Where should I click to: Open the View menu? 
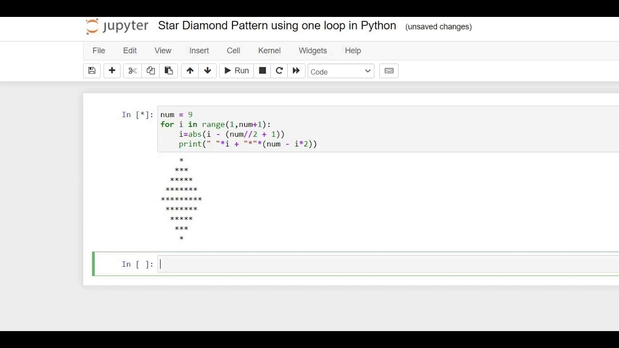pyautogui.click(x=163, y=50)
